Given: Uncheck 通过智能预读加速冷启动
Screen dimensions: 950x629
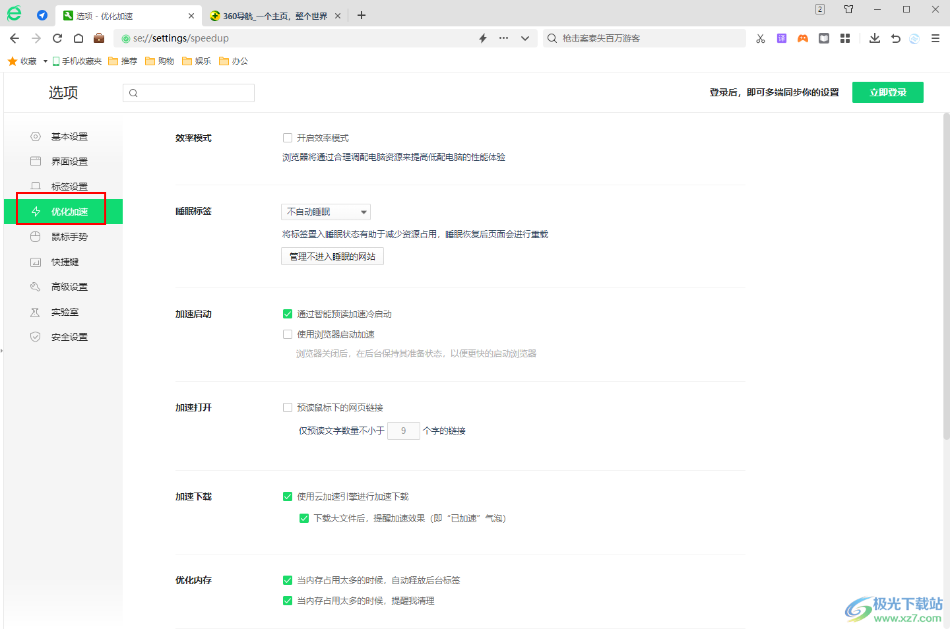Looking at the screenshot, I should (288, 314).
